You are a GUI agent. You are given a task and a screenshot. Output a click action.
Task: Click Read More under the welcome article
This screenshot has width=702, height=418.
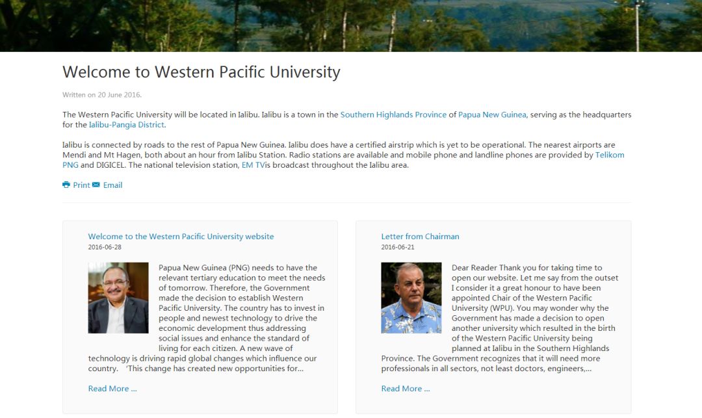point(112,389)
